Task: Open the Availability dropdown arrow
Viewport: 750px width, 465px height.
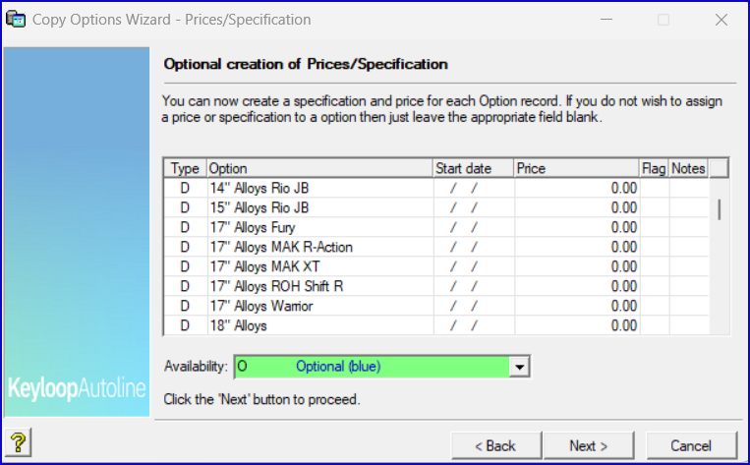Action: pyautogui.click(x=521, y=367)
